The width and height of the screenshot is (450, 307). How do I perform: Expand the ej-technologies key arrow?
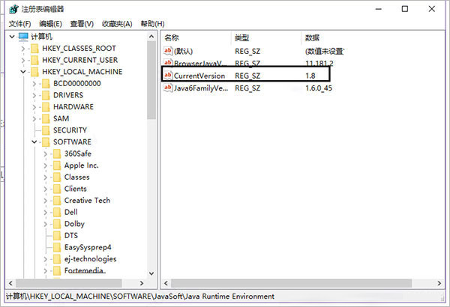(45, 259)
